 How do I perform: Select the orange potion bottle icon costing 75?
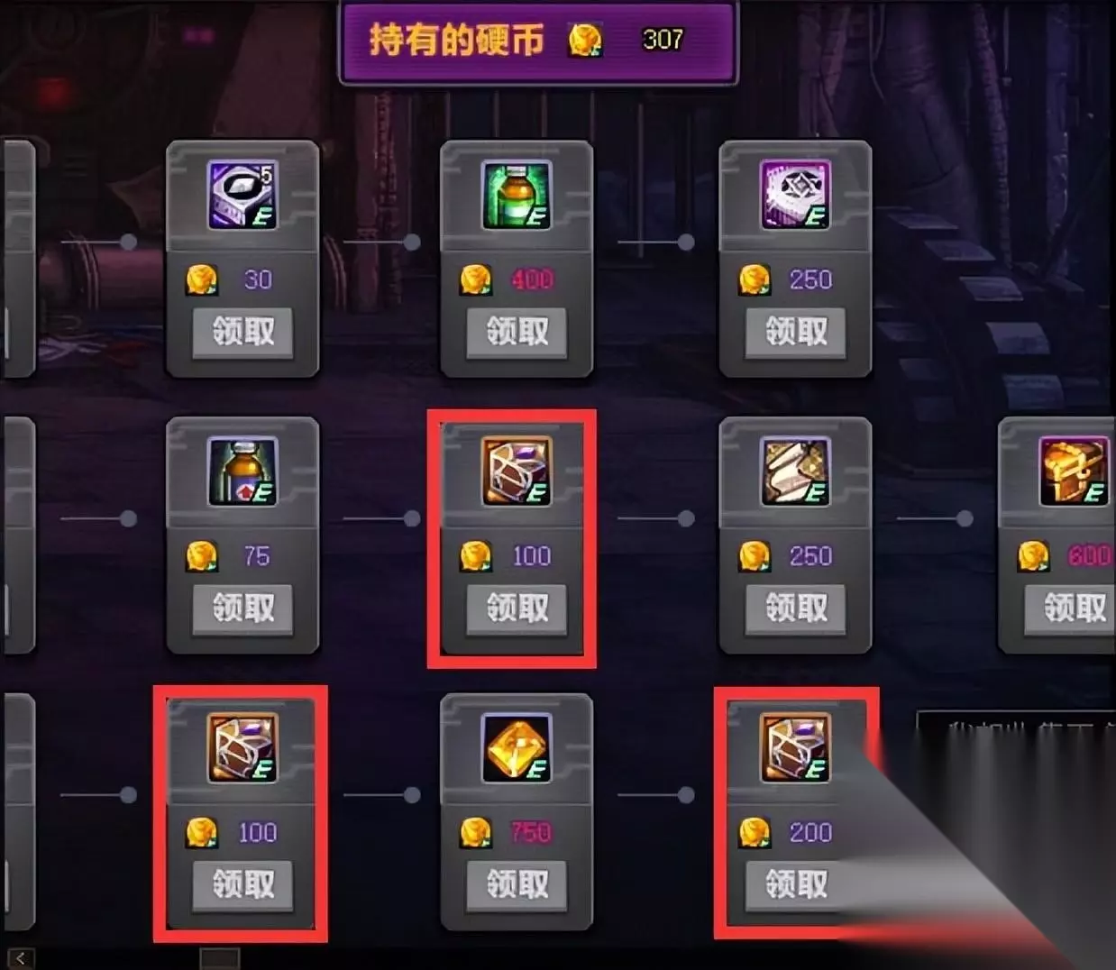pos(242,471)
